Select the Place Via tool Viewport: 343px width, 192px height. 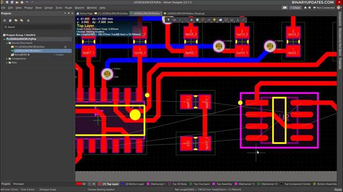coord(214,20)
